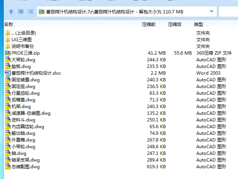Click the folder name 说明书备份
The height and width of the screenshot is (179, 238).
[x=23, y=46]
